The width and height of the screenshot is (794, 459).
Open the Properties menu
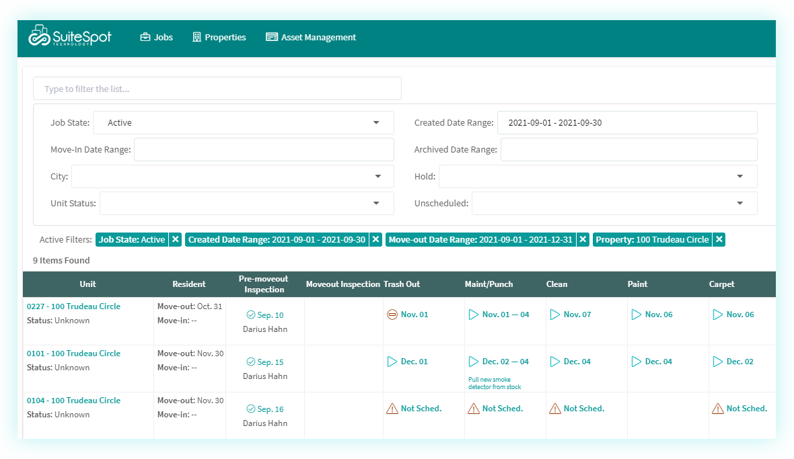click(219, 38)
